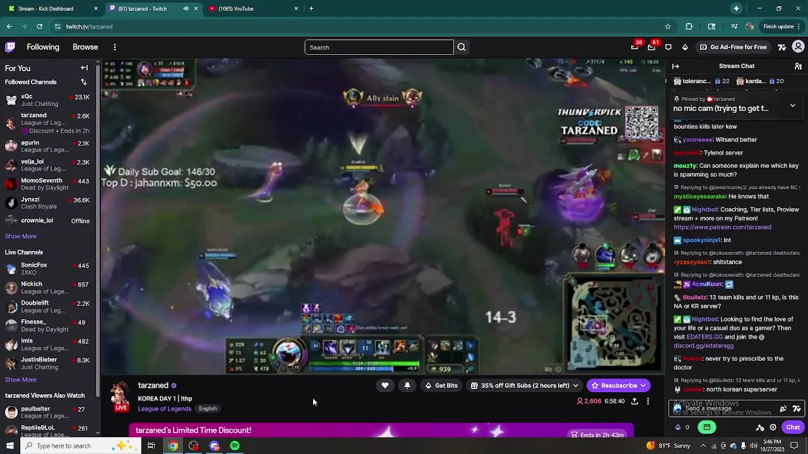The image size is (808, 454).
Task: Open the Whispers icon in top bar
Action: click(x=668, y=47)
